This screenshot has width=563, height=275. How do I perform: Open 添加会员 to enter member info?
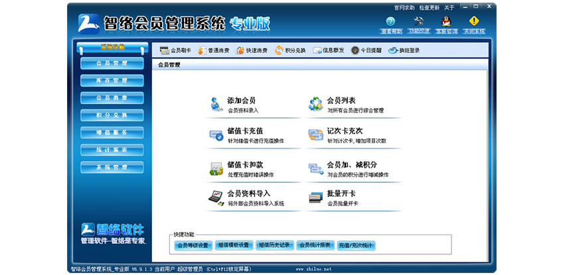pos(253,105)
